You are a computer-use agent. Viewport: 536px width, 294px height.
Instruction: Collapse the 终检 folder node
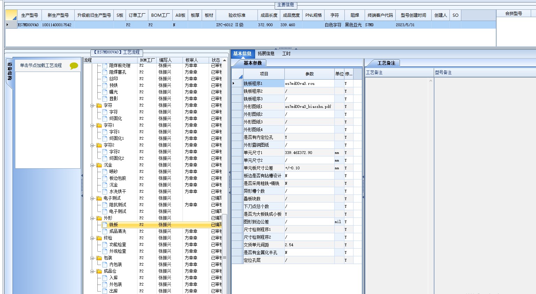[92, 238]
